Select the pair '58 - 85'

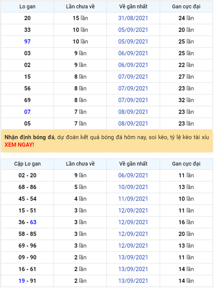[x=27, y=234]
